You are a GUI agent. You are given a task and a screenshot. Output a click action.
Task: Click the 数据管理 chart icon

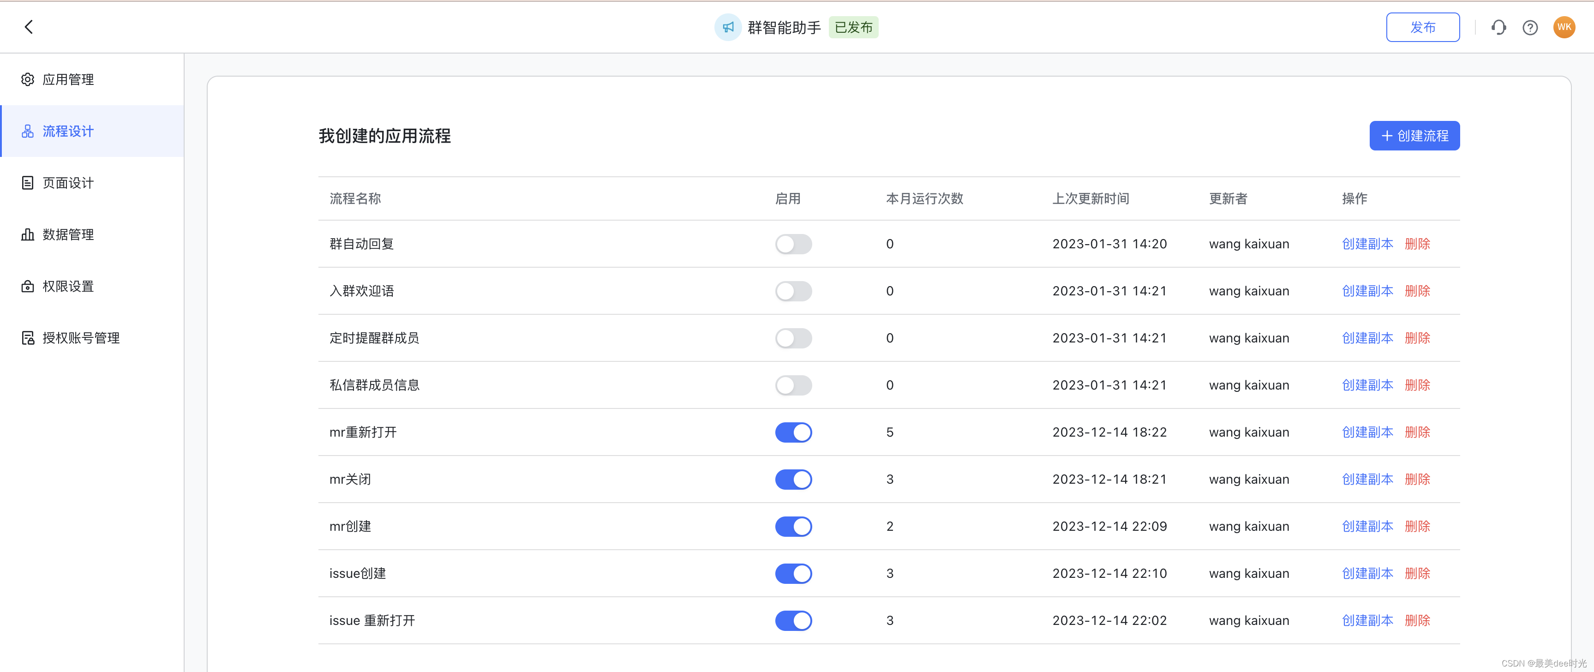pos(27,234)
